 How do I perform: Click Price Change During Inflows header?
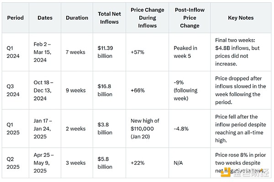tap(148, 18)
